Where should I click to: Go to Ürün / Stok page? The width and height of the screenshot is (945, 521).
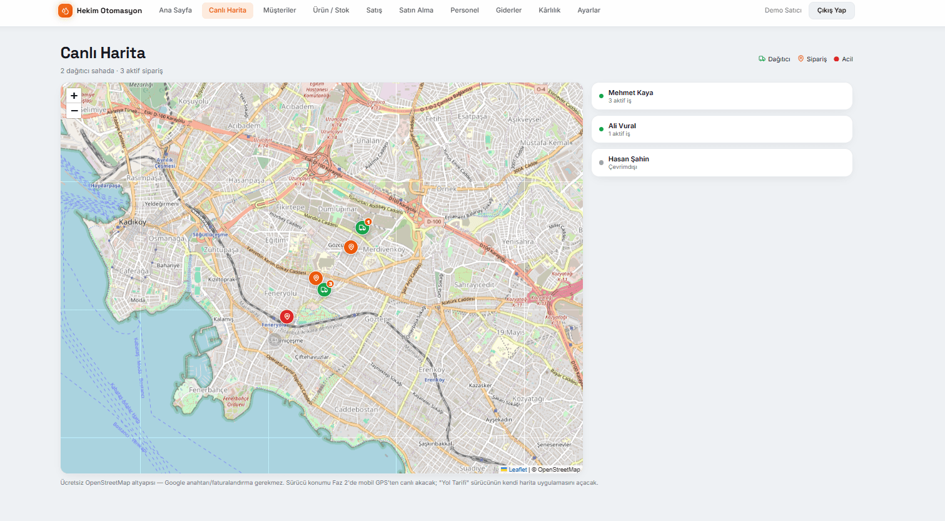(x=331, y=11)
